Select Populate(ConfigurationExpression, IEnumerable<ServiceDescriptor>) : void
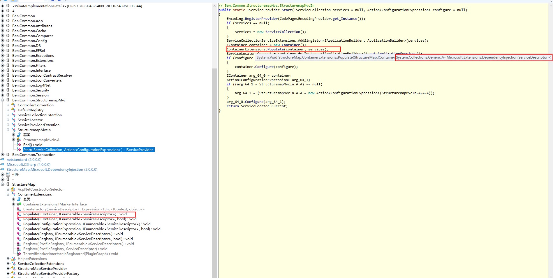Image resolution: width=553 pixels, height=278 pixels. click(87, 224)
